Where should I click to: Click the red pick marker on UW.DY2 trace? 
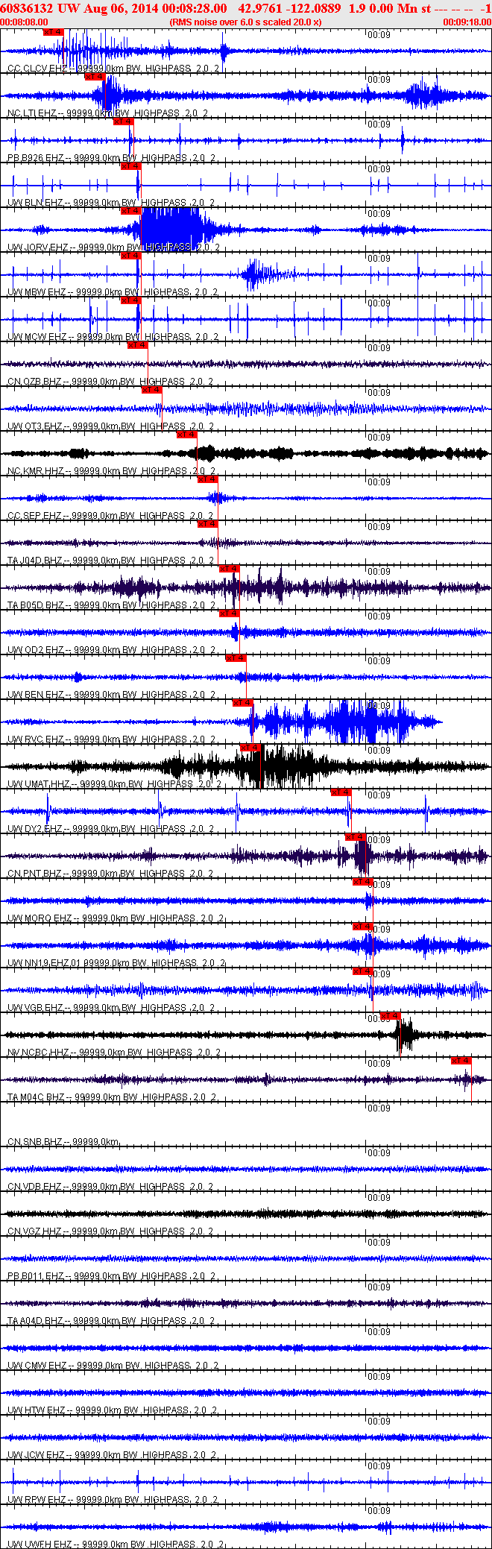pos(341,792)
